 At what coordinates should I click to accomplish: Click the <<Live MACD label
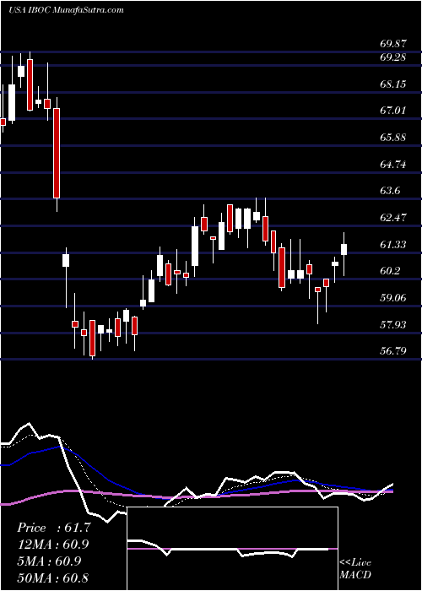pos(355,568)
